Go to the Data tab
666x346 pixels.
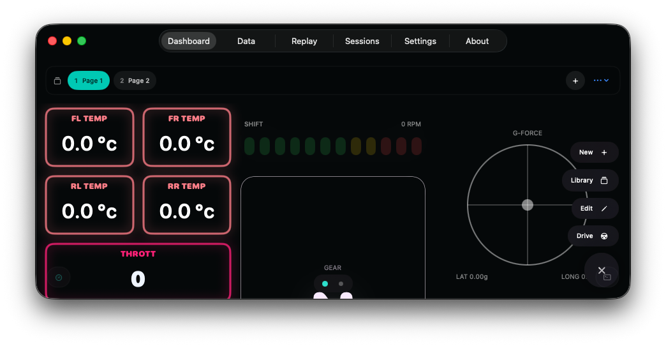246,41
